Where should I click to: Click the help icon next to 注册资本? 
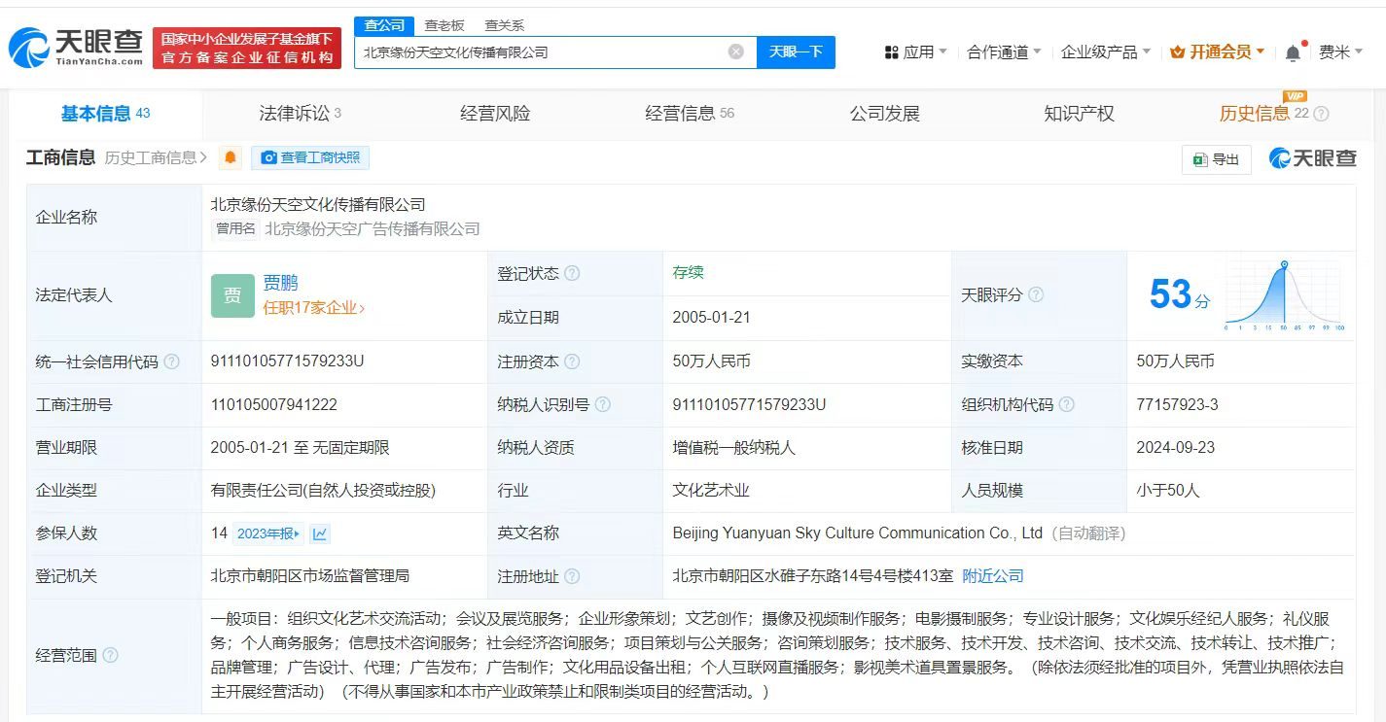pyautogui.click(x=572, y=361)
